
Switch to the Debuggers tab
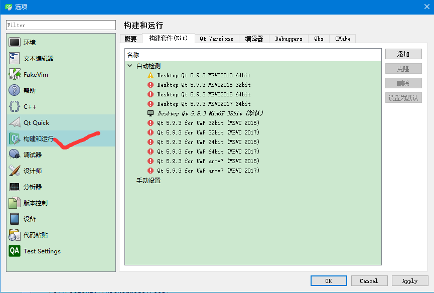[288, 39]
